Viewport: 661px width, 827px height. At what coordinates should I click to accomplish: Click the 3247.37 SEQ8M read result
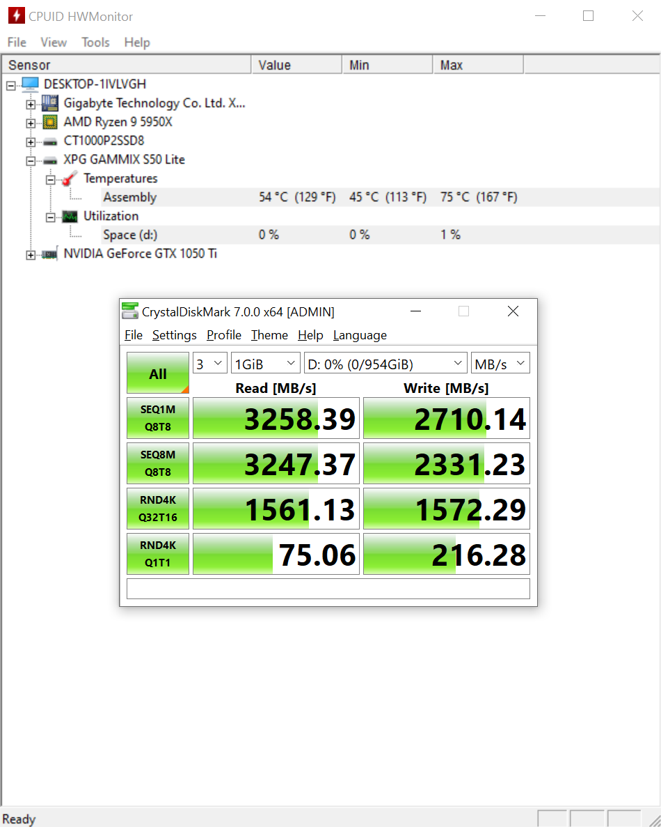[x=276, y=463]
